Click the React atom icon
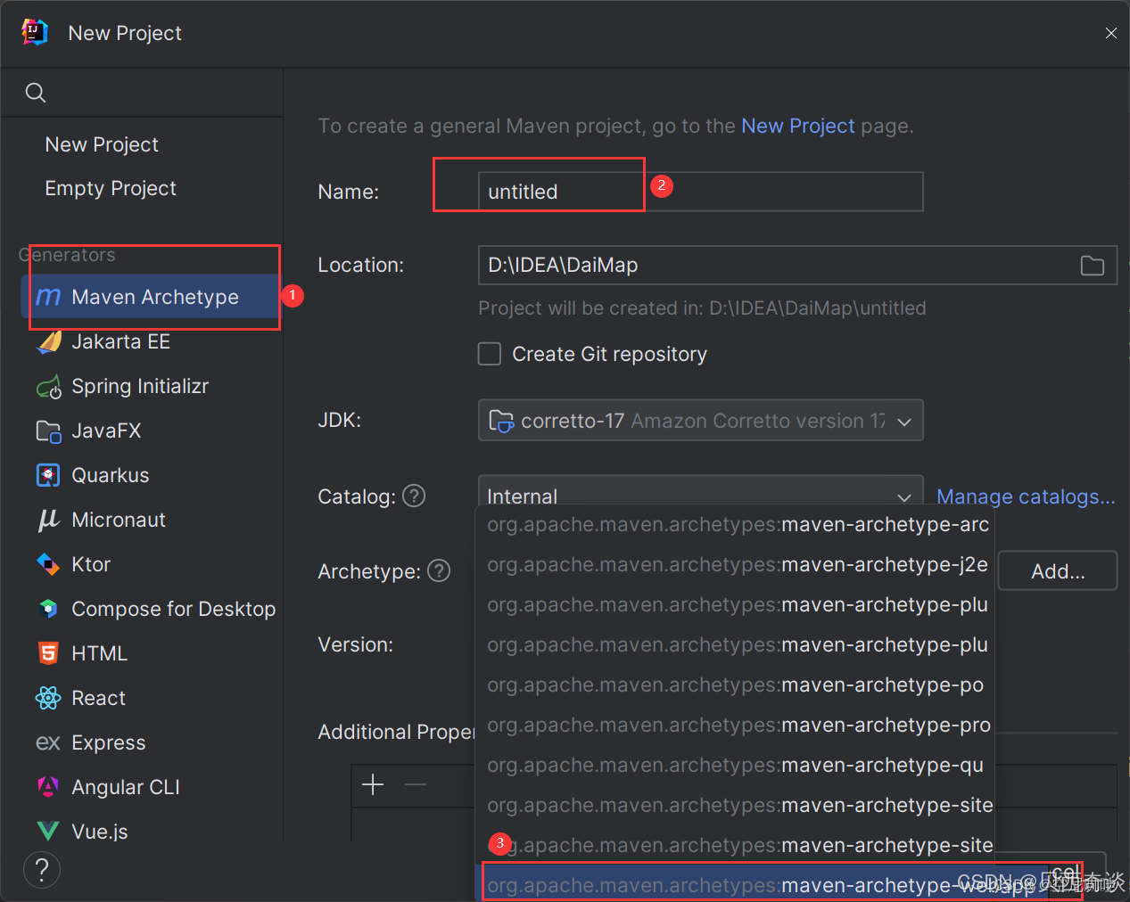The image size is (1130, 902). [x=48, y=698]
